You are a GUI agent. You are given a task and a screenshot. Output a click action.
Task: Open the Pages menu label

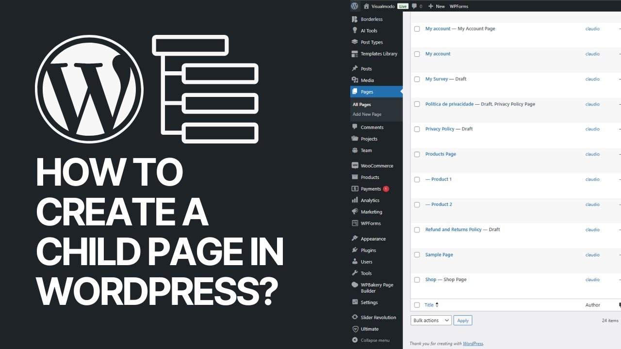(x=367, y=92)
